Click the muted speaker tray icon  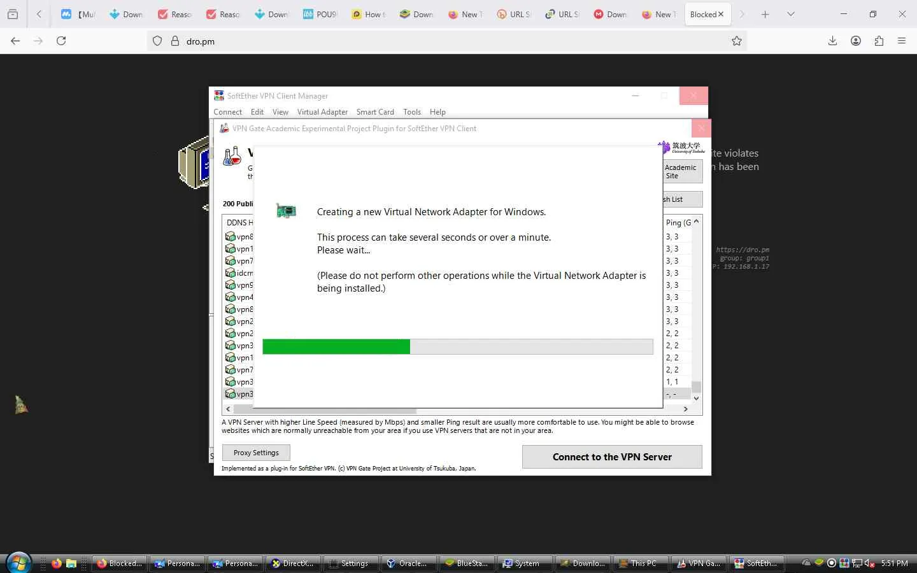[x=870, y=563]
